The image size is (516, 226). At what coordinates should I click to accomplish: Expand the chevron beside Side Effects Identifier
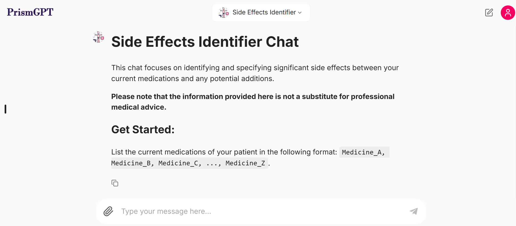pyautogui.click(x=300, y=13)
